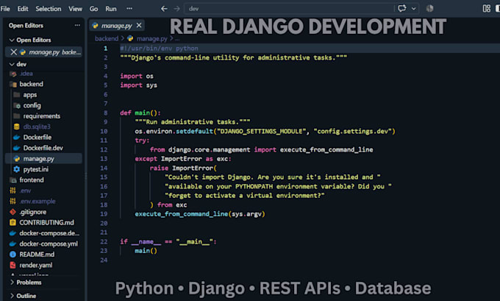Open the Selection menu

48,9
